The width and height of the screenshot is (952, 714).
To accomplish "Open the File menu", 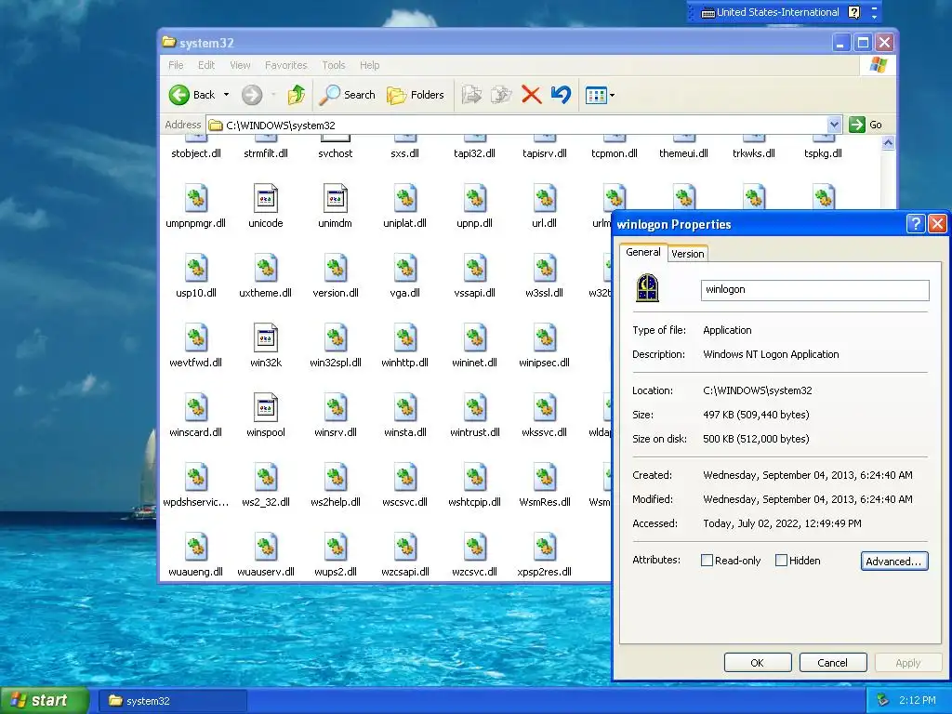I will point(176,65).
